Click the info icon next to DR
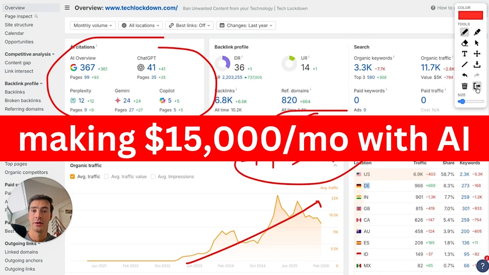The image size is (489, 275). tap(242, 57)
